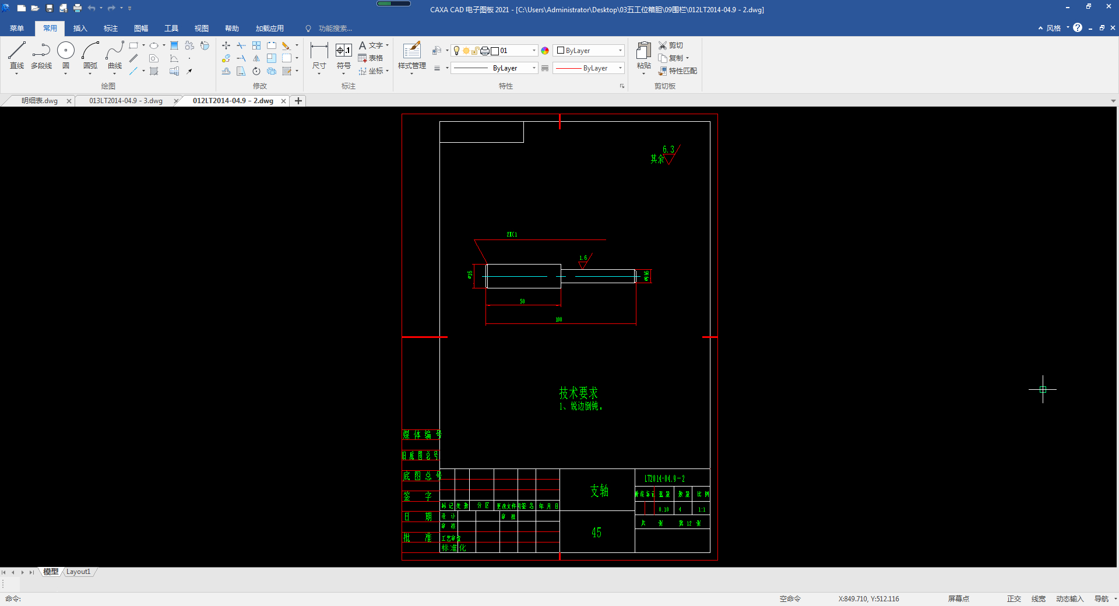Expand the 屏幕点 snap mode selector

coord(959,598)
